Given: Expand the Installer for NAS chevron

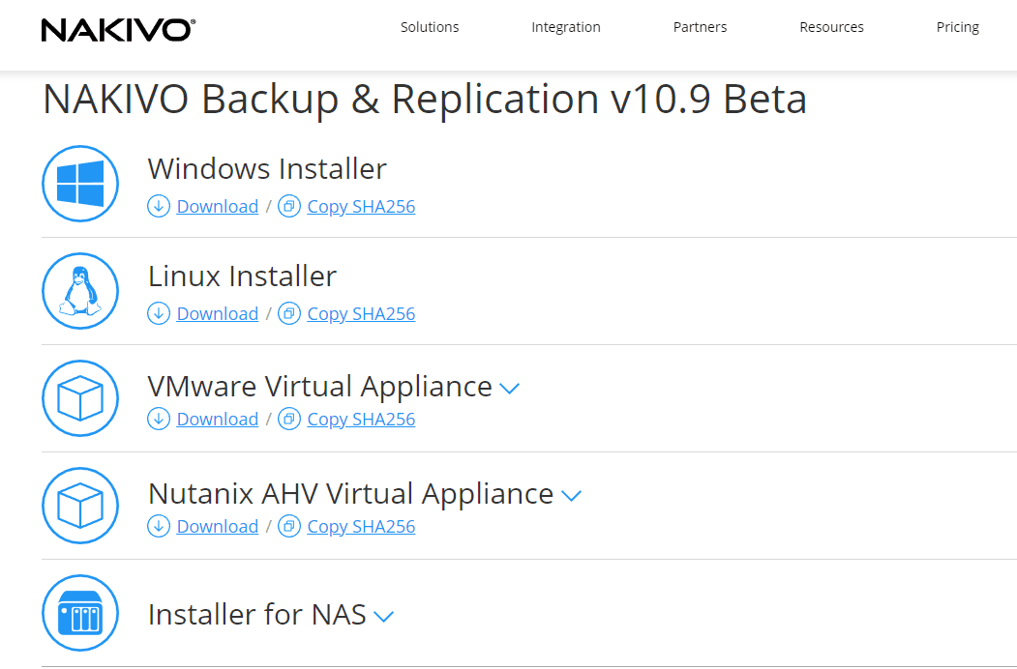Looking at the screenshot, I should [x=384, y=617].
